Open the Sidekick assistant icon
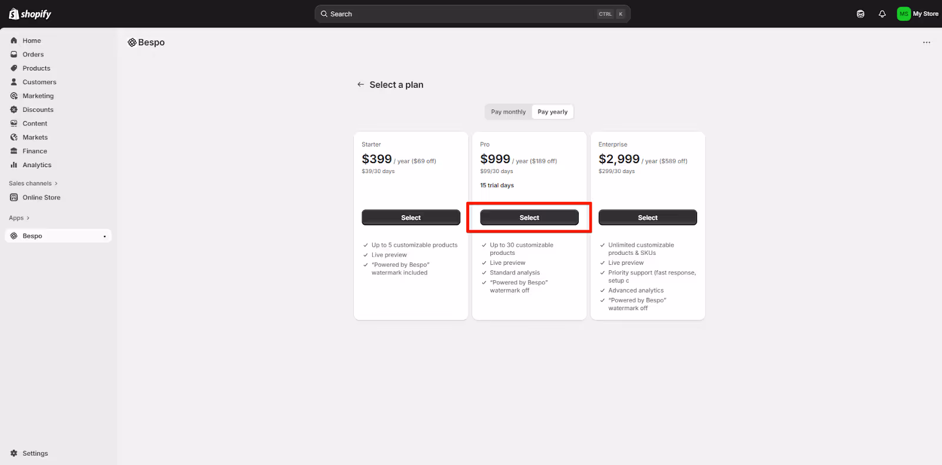The image size is (942, 465). point(861,14)
